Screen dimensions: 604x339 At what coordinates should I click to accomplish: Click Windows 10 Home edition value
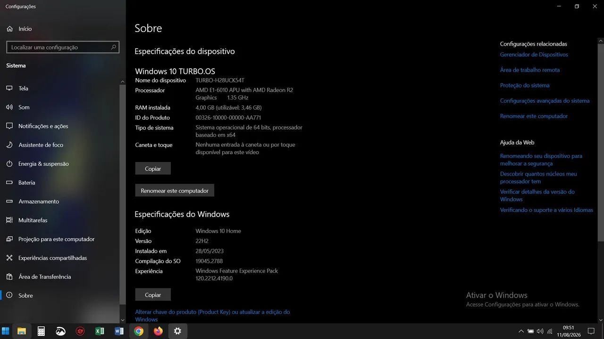(218, 231)
